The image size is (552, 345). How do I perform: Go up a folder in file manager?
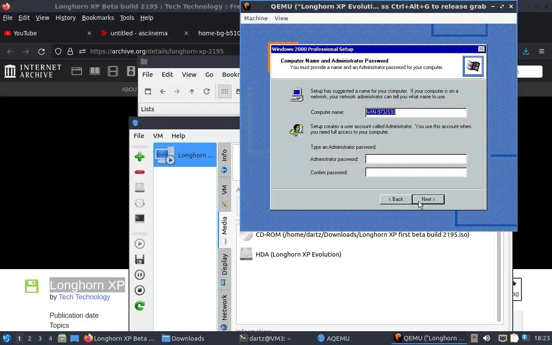point(192,91)
